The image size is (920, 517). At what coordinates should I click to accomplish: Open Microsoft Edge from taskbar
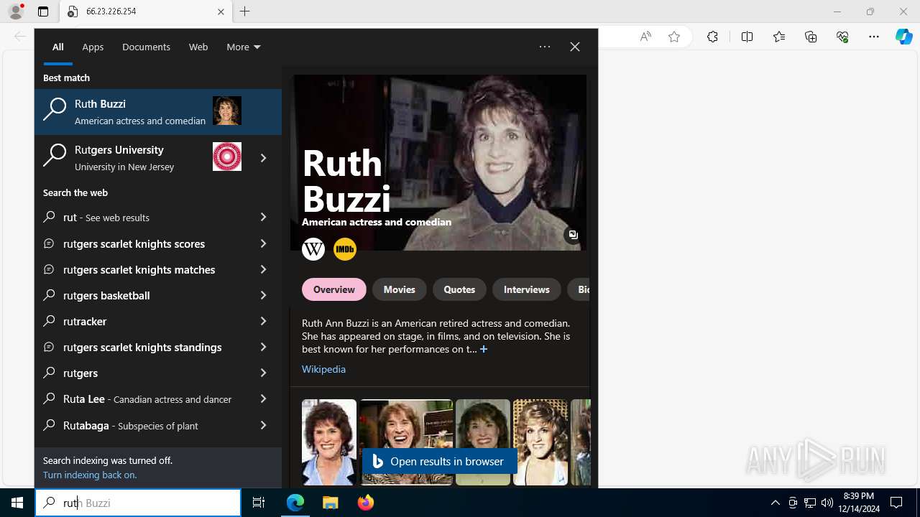(295, 503)
